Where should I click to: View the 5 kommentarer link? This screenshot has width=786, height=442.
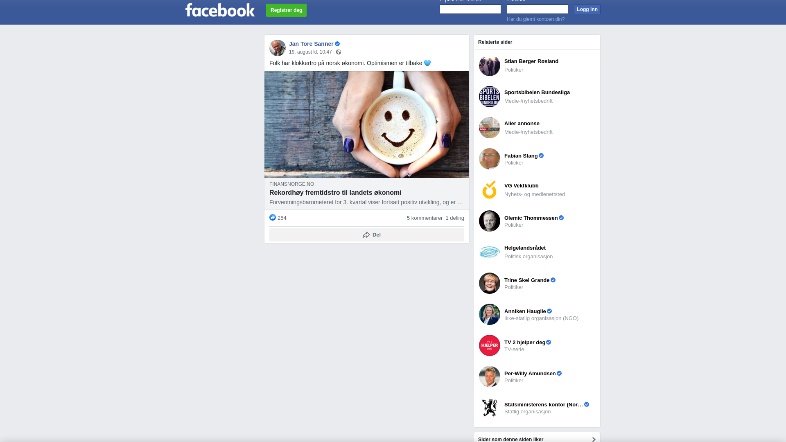click(425, 218)
